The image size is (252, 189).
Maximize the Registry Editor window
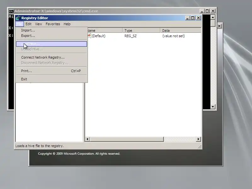point(192,18)
